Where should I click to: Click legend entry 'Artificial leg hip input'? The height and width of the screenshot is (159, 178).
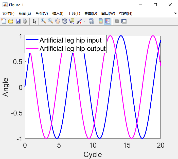pyautogui.click(x=70, y=40)
